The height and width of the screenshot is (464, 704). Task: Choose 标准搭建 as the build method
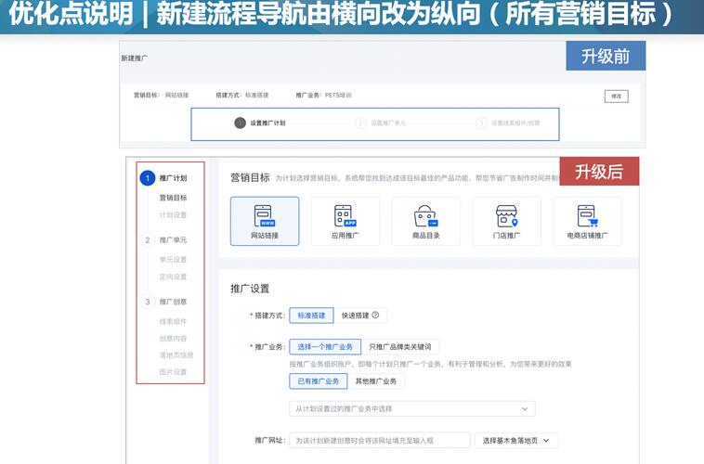[x=311, y=316]
